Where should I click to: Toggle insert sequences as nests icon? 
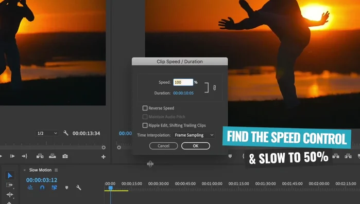coord(30,188)
